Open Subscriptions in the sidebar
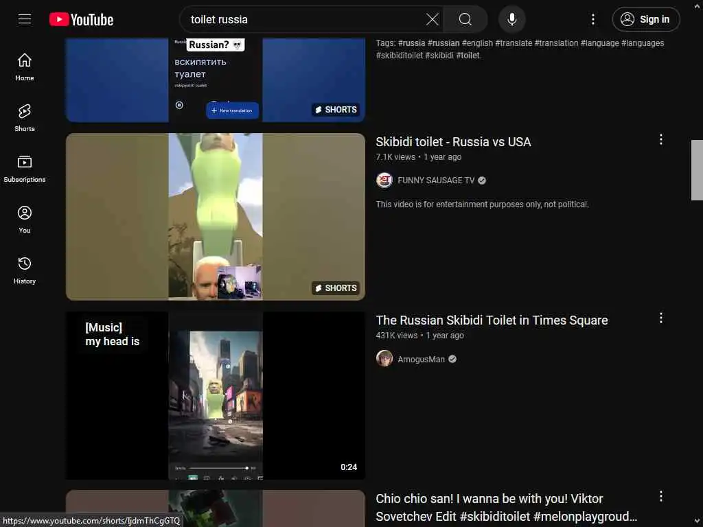This screenshot has height=527, width=703. (x=25, y=169)
